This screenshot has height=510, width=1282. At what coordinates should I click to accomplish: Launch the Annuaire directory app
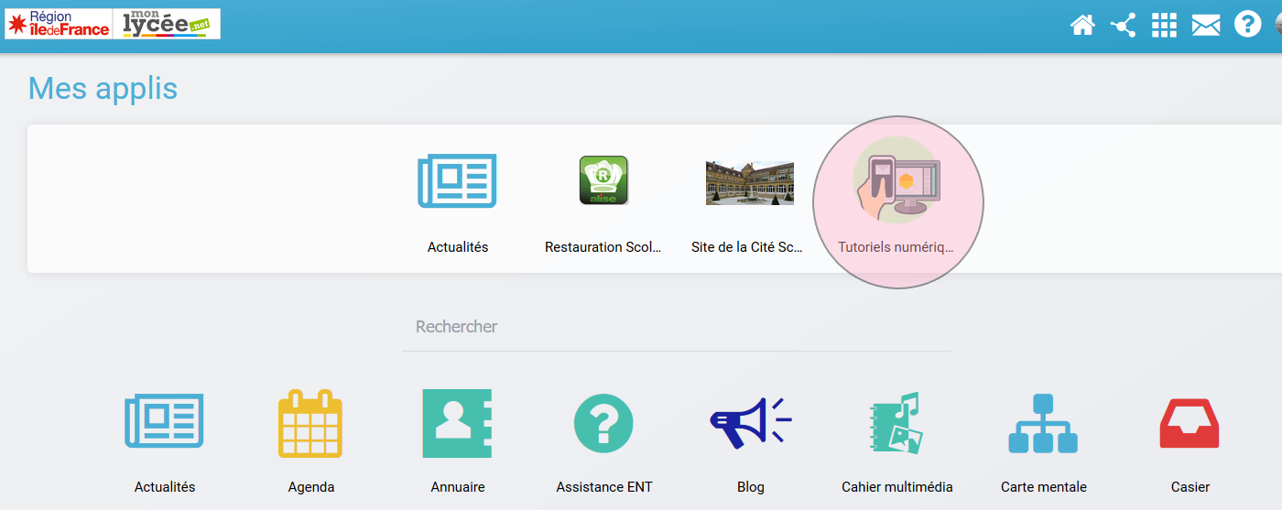(x=457, y=424)
